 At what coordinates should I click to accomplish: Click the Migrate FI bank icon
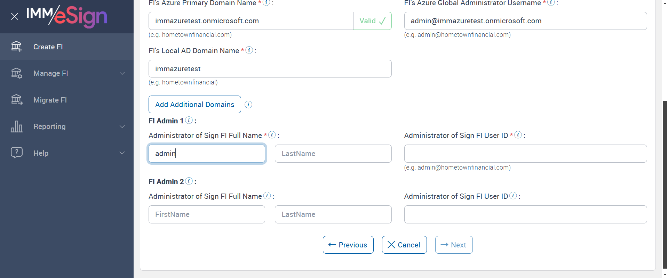(x=16, y=100)
